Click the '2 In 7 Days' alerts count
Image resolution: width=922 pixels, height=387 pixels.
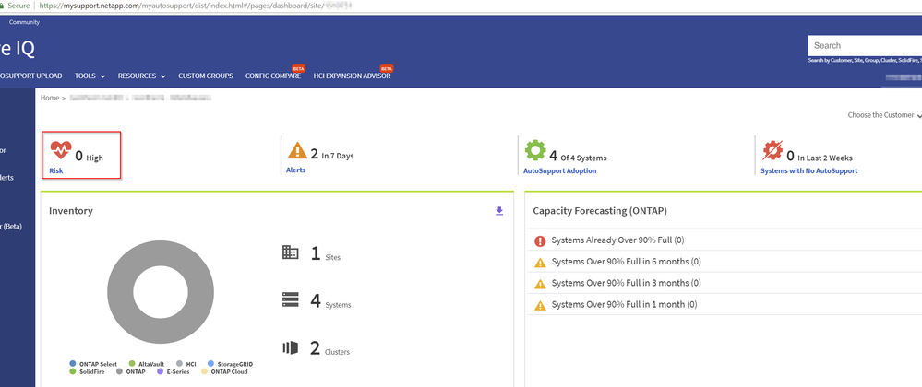click(332, 155)
